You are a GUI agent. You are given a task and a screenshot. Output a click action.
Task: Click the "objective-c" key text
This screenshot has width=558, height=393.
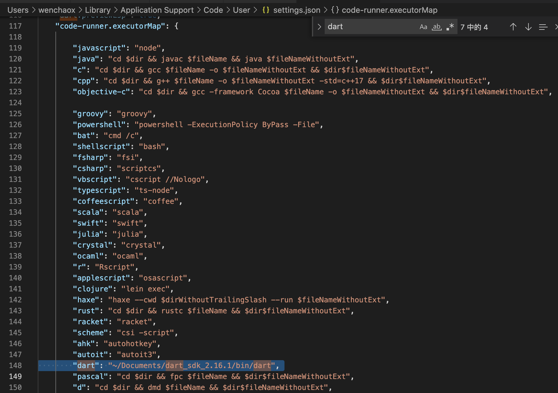click(101, 92)
